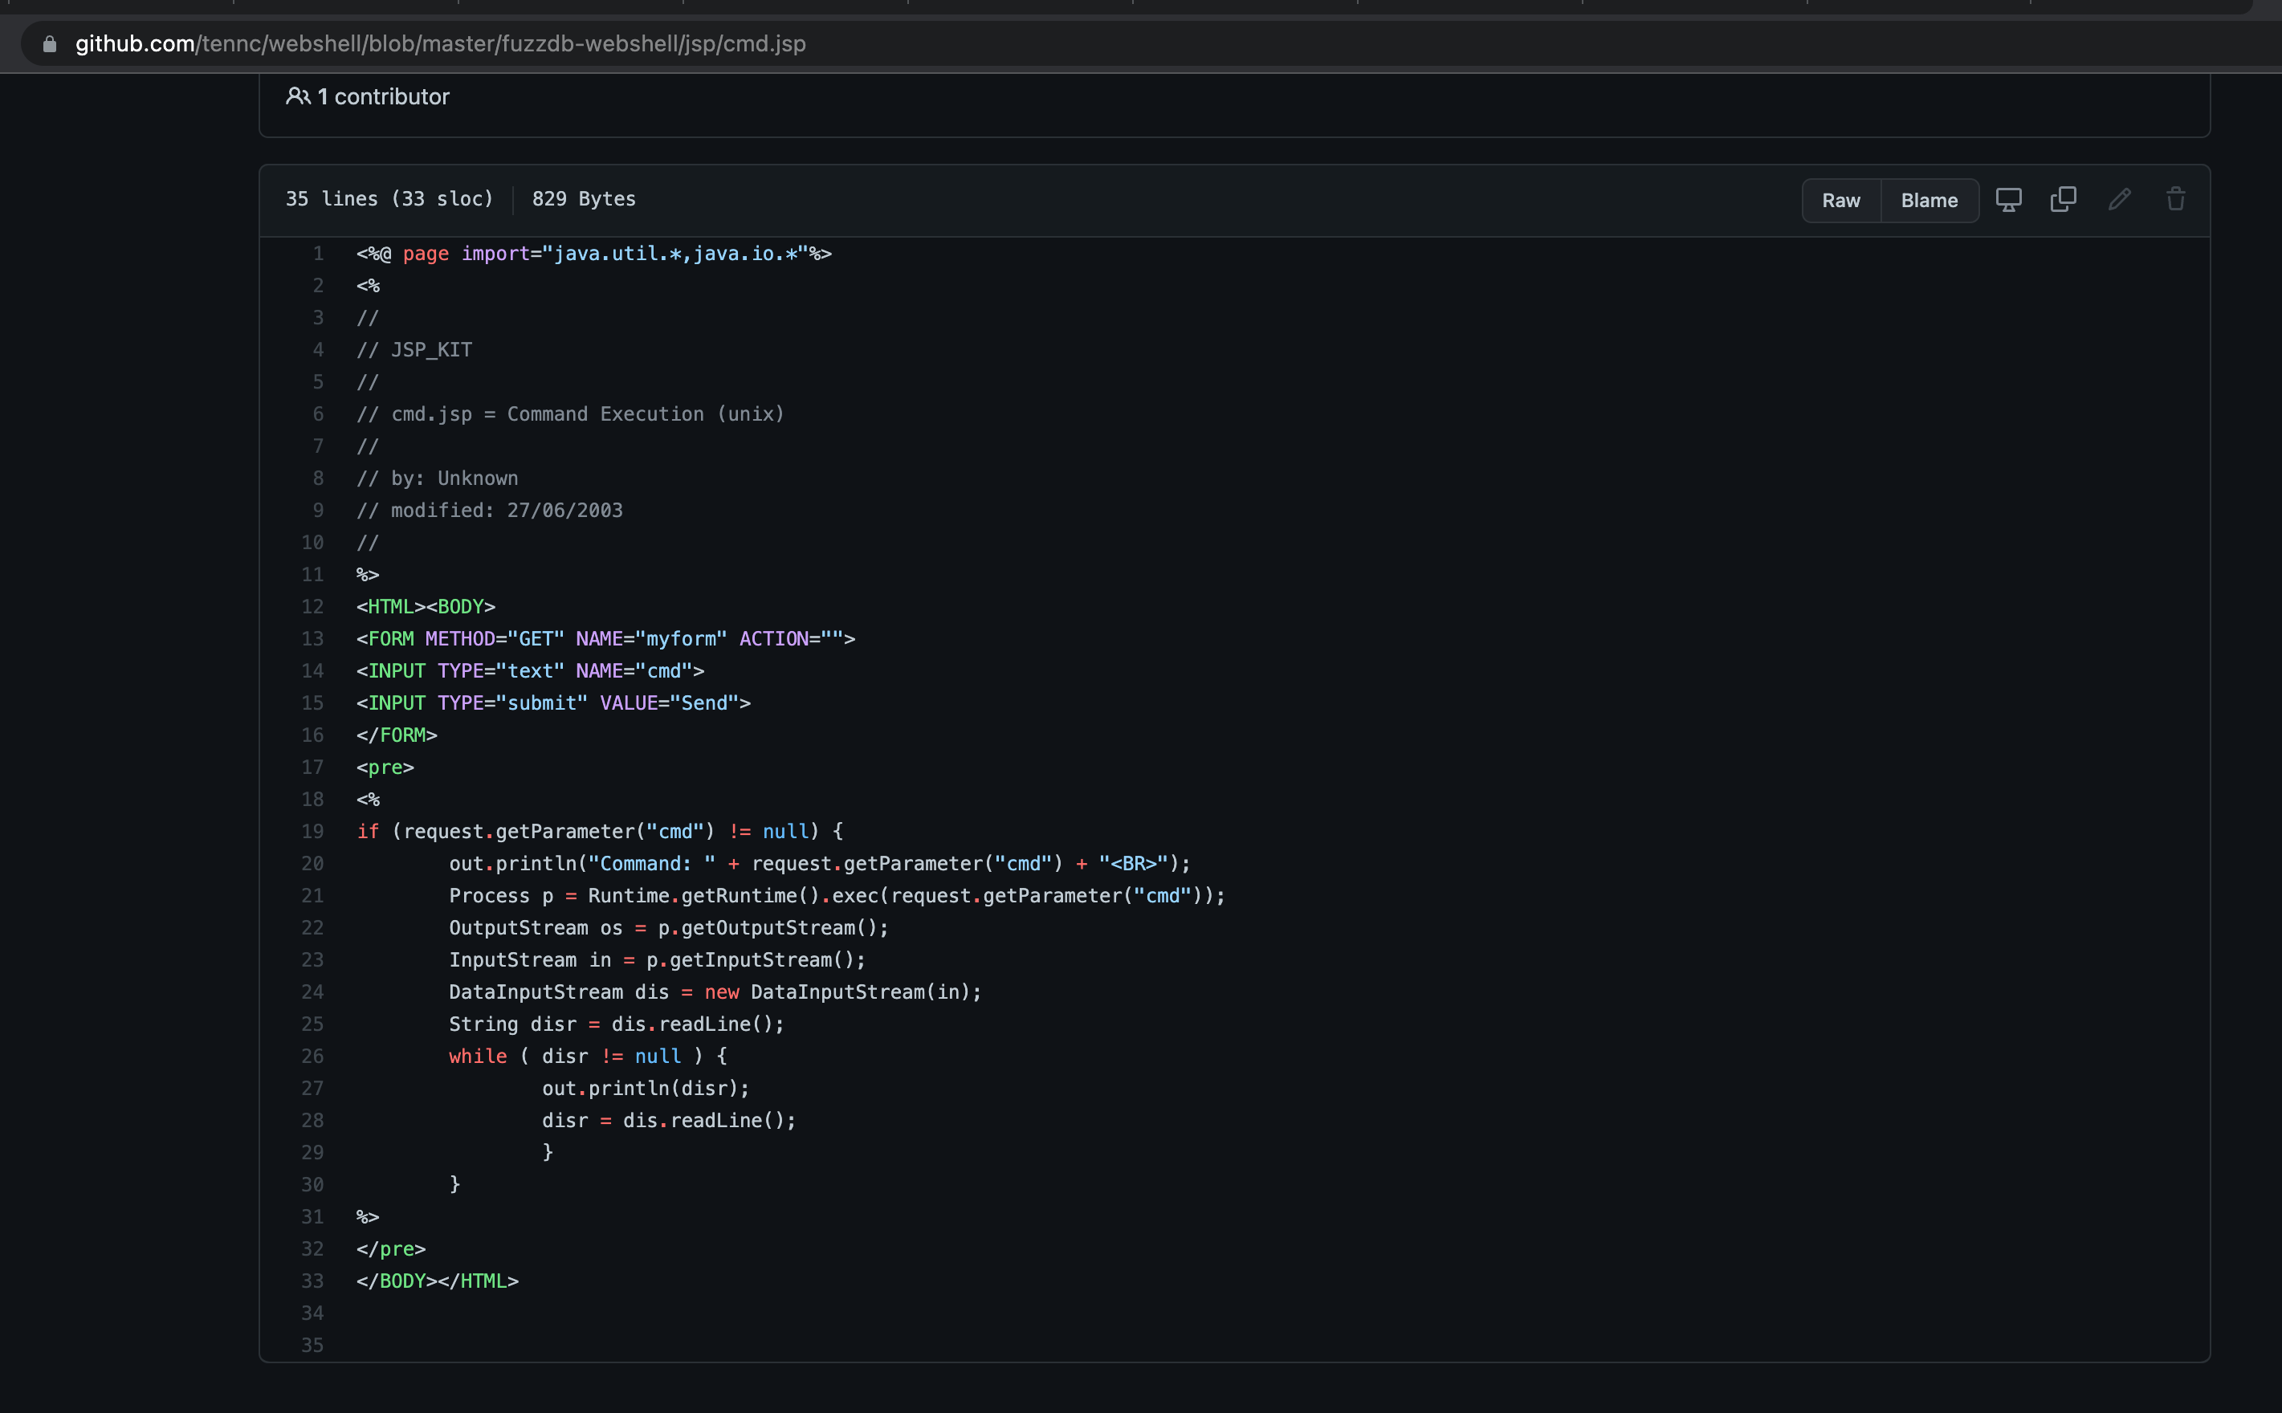Select line number 12
This screenshot has height=1413, width=2282.
point(312,606)
